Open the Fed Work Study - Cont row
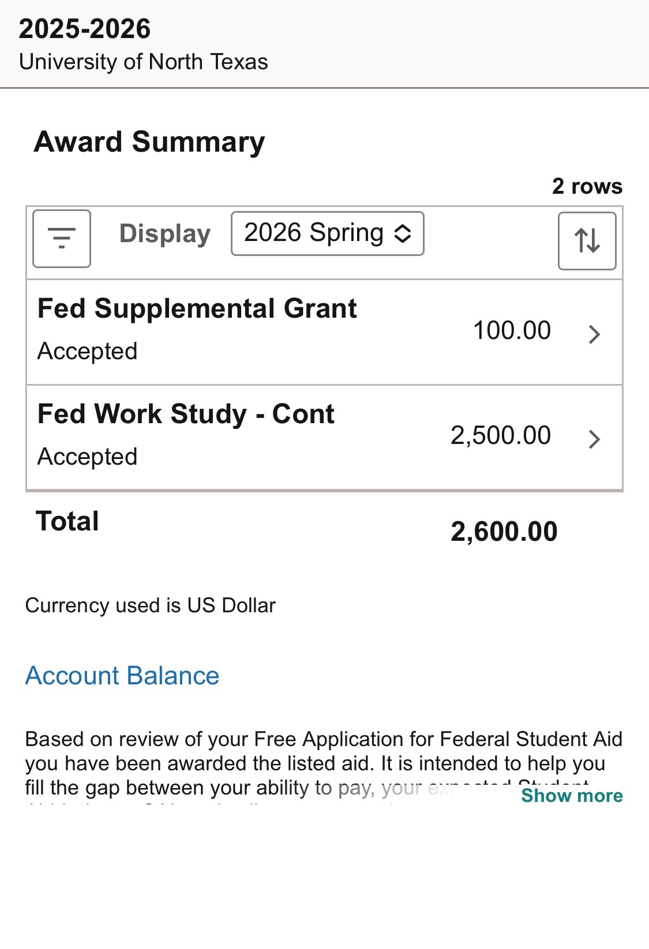The height and width of the screenshot is (949, 649). point(186,414)
